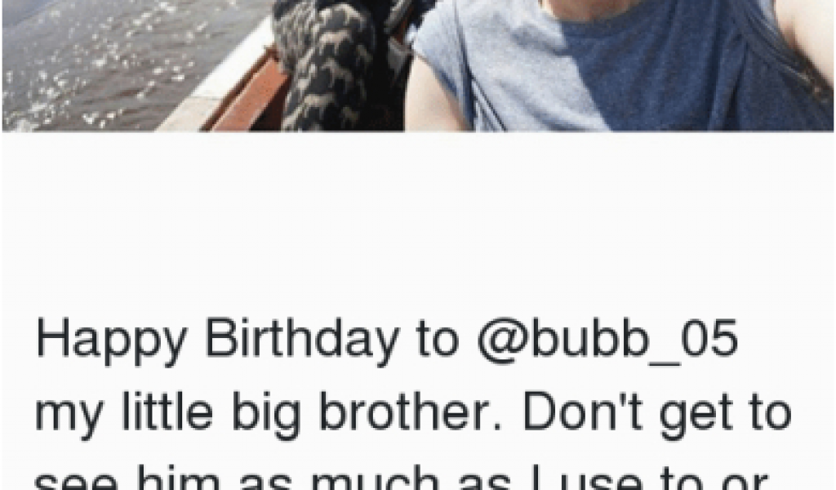Click the word 'little' in second line
The width and height of the screenshot is (836, 490).
click(x=167, y=411)
